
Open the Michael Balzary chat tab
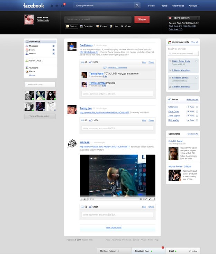(x=114, y=251)
